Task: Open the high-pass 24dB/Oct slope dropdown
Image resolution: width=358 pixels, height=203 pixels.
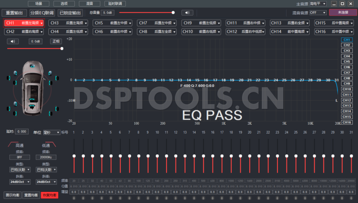Action: click(x=19, y=182)
